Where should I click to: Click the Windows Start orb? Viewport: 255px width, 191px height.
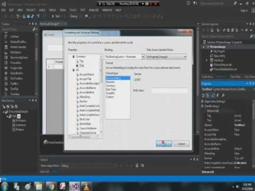click(4, 187)
